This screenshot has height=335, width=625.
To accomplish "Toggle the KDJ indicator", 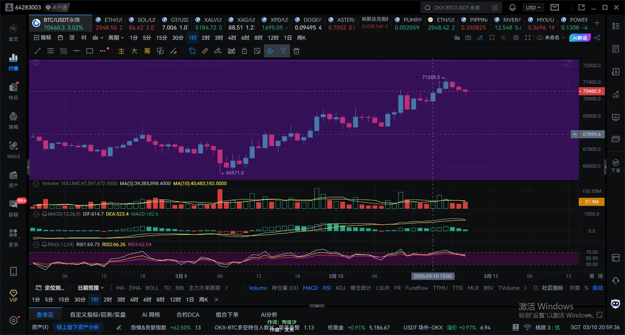I will coord(340,288).
